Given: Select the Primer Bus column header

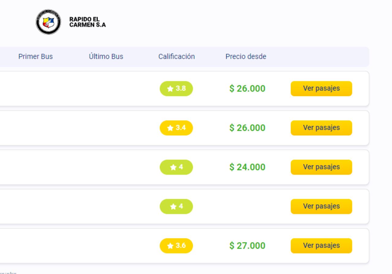Looking at the screenshot, I should pyautogui.click(x=36, y=57).
